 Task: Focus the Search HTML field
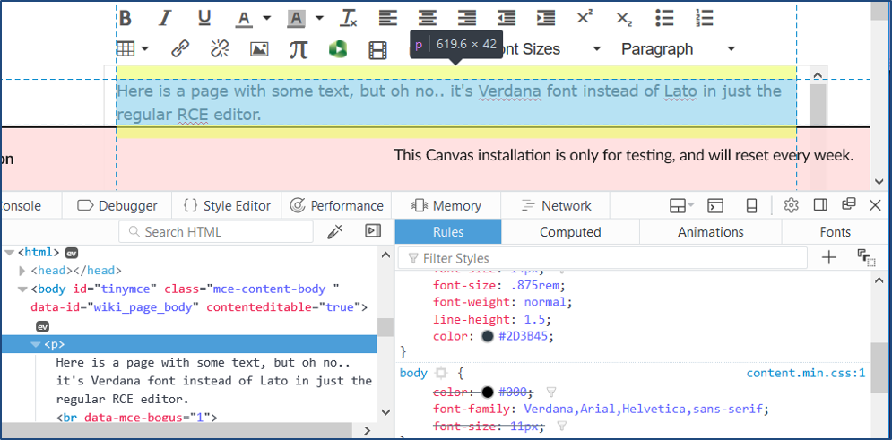pyautogui.click(x=216, y=231)
